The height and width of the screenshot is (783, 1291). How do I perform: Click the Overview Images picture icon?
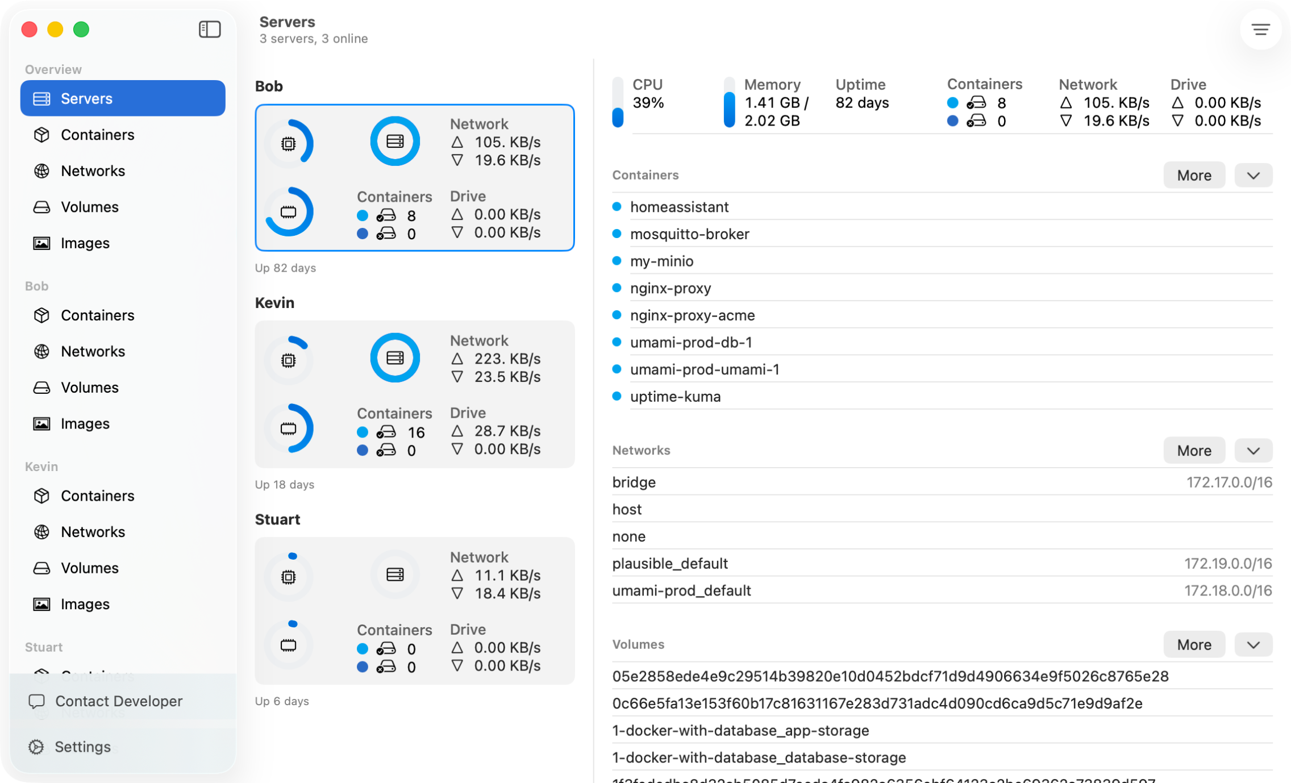click(41, 243)
